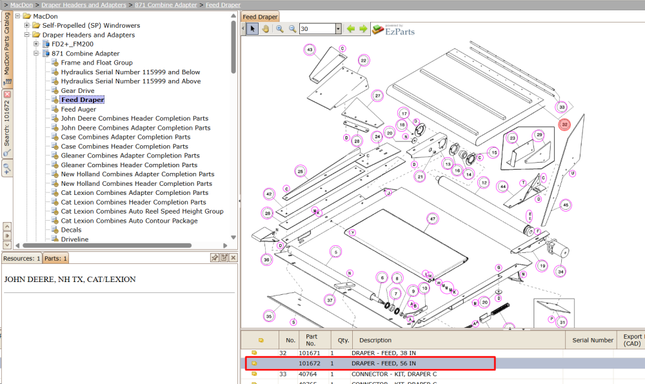Zoom out of the diagram
The height and width of the screenshot is (384, 645).
tap(292, 29)
